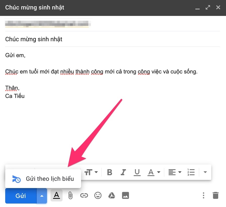Insert a link using the chain icon

[84, 195]
